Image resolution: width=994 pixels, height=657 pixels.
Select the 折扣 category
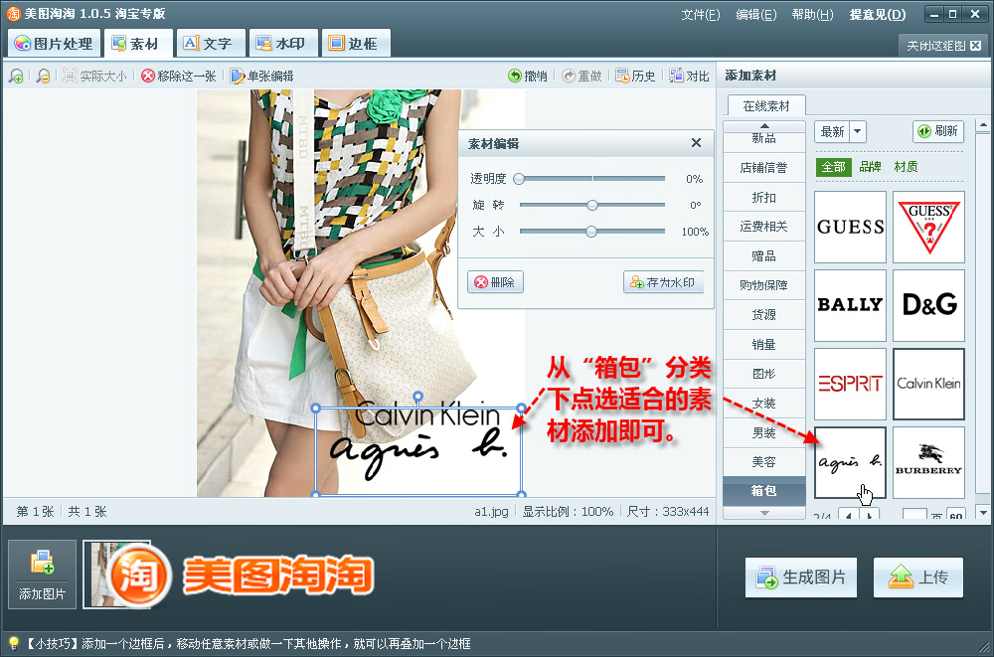click(x=763, y=197)
